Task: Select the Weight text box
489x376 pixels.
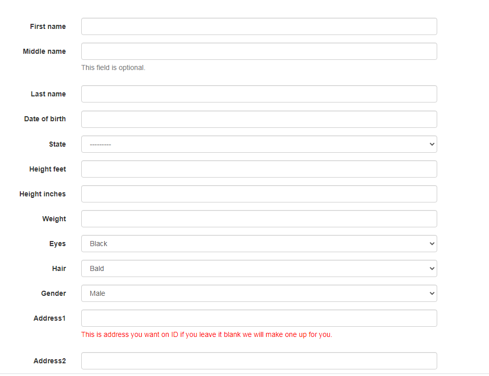Action: pyautogui.click(x=259, y=219)
